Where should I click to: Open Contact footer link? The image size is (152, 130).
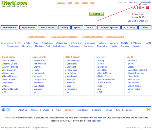(x=35, y=110)
